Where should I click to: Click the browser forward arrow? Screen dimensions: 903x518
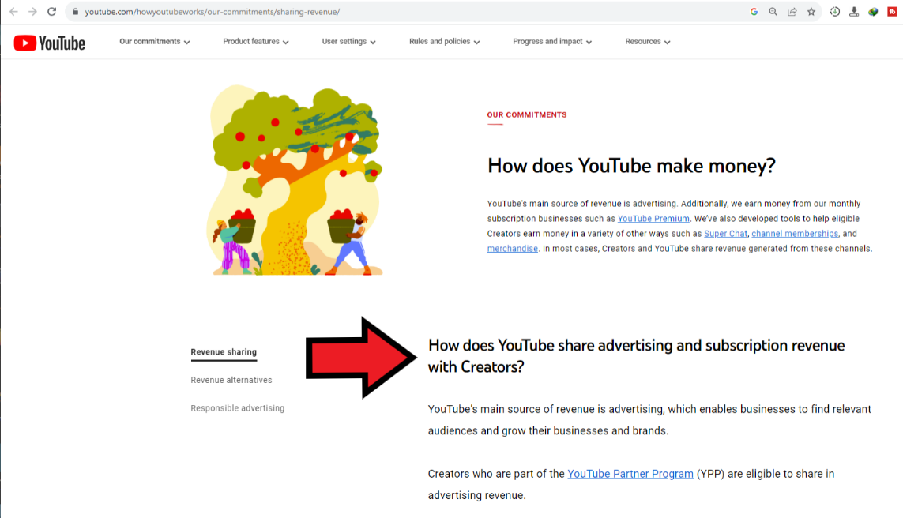[x=33, y=12]
